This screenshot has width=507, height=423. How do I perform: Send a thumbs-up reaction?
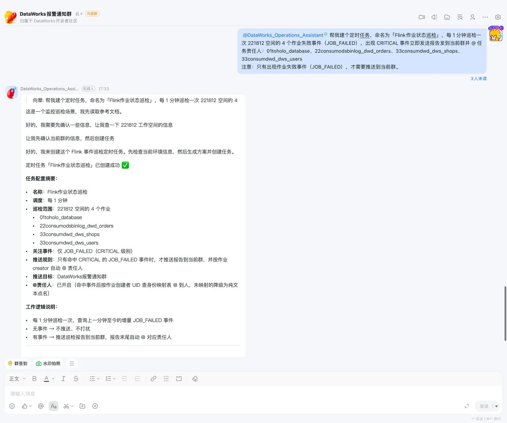click(25, 406)
